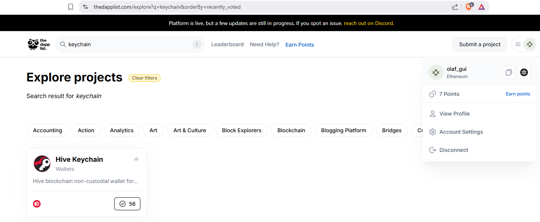Click olaf_gui avatar in dropdown
The width and height of the screenshot is (540, 222).
point(436,72)
